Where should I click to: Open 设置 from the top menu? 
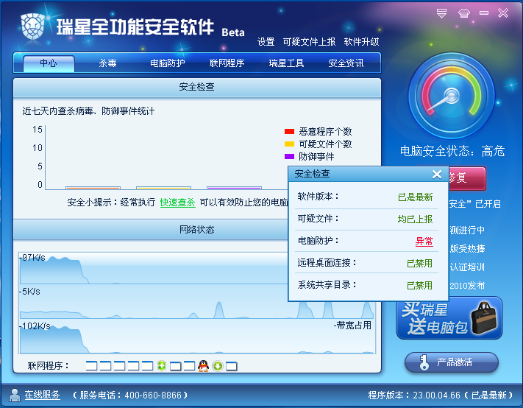point(266,42)
